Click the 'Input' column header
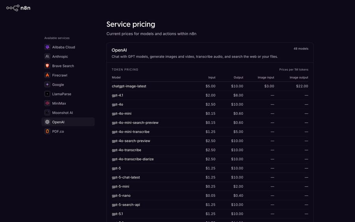 (212, 77)
